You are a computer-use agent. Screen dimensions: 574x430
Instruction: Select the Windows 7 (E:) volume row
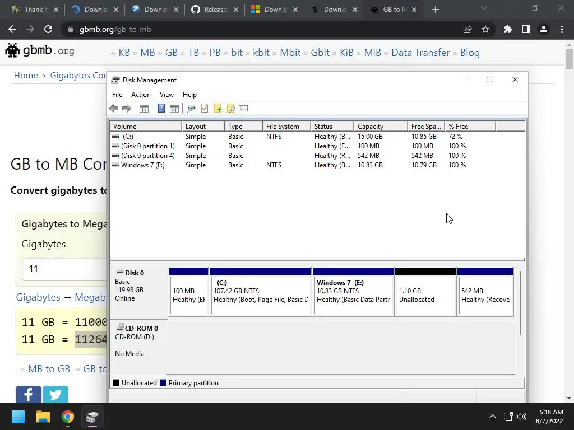(x=317, y=165)
